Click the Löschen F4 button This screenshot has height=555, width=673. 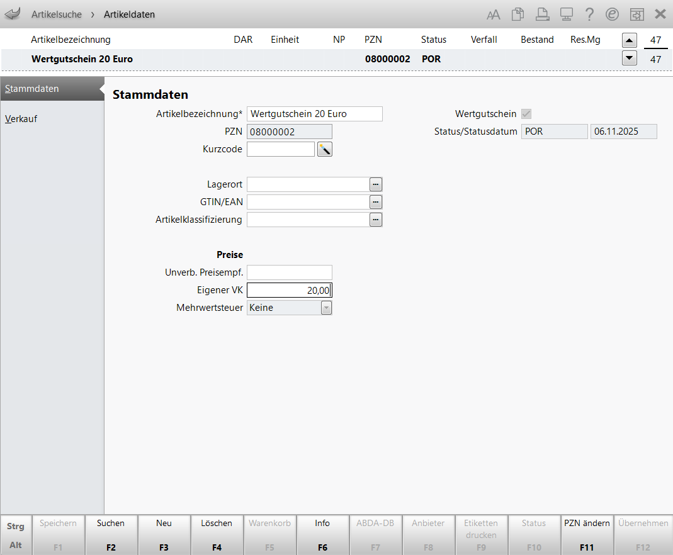[x=217, y=534]
